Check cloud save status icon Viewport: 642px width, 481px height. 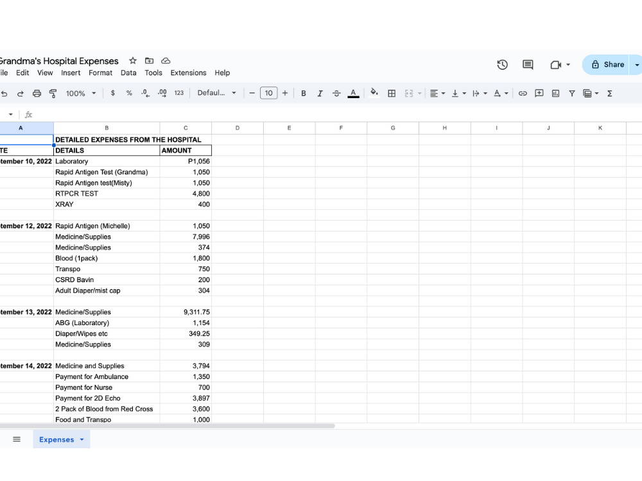coord(166,60)
